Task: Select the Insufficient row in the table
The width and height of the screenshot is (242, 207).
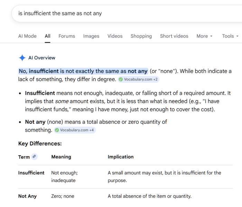Action: click(31, 173)
